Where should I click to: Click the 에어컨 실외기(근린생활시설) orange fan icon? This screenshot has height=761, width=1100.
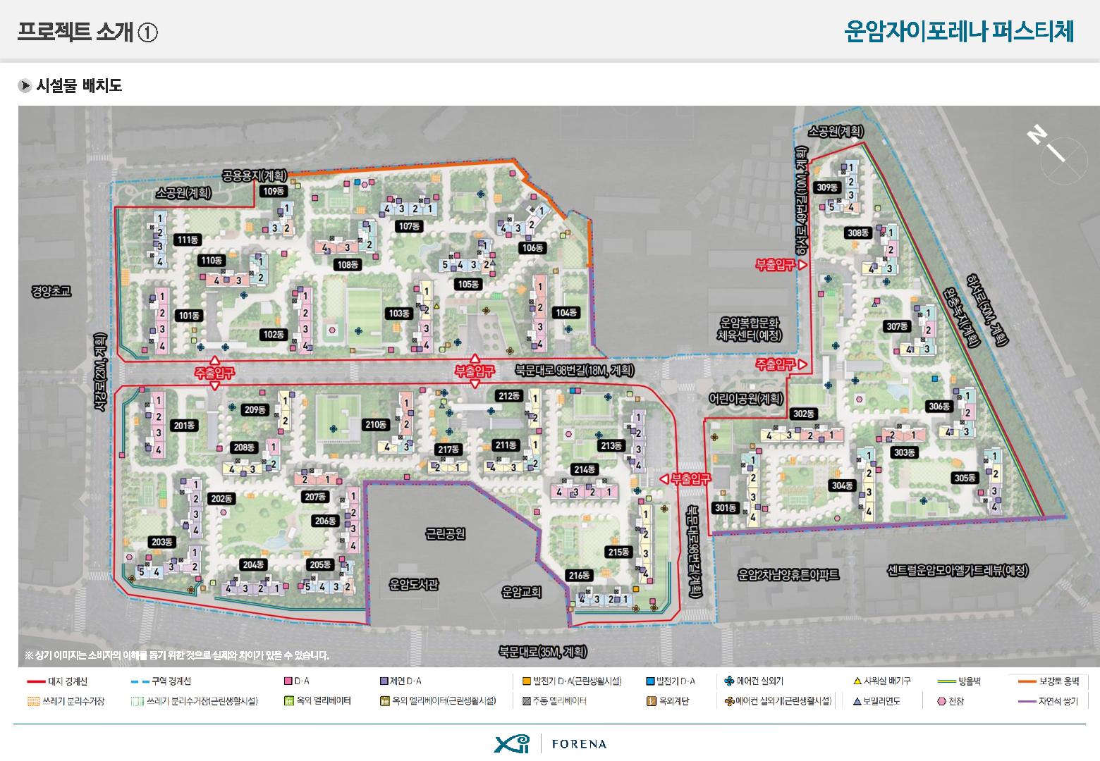pyautogui.click(x=729, y=701)
